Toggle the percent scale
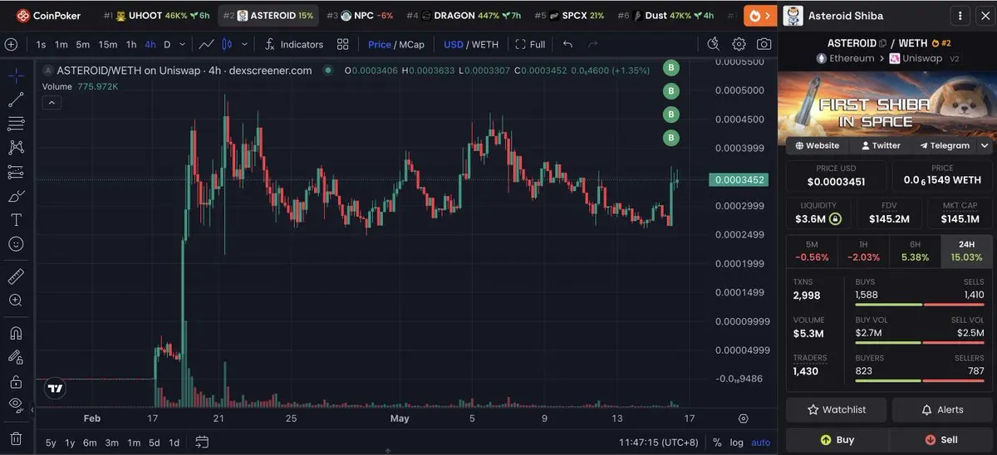997x455 pixels. pos(717,443)
